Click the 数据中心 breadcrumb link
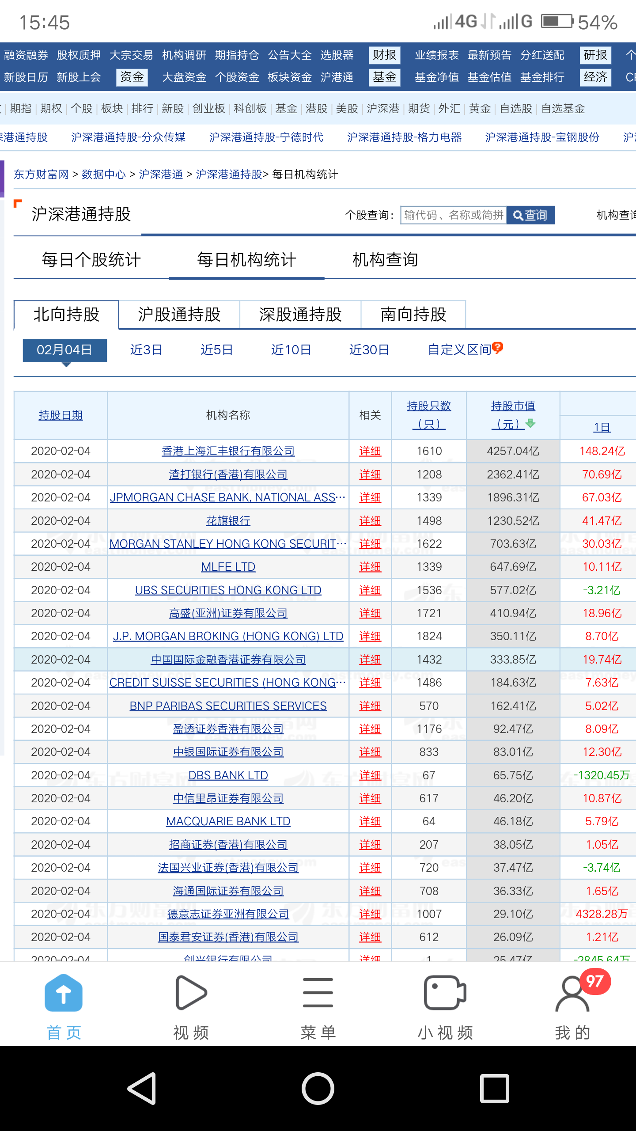 click(104, 175)
